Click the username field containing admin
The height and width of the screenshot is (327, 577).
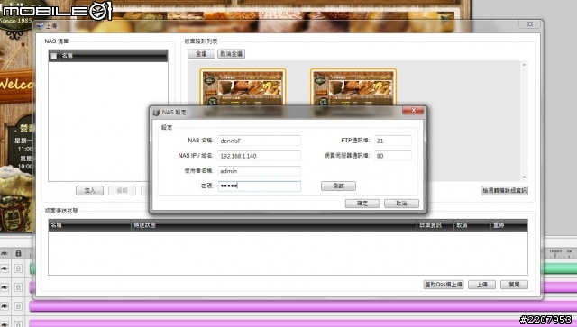click(x=259, y=171)
